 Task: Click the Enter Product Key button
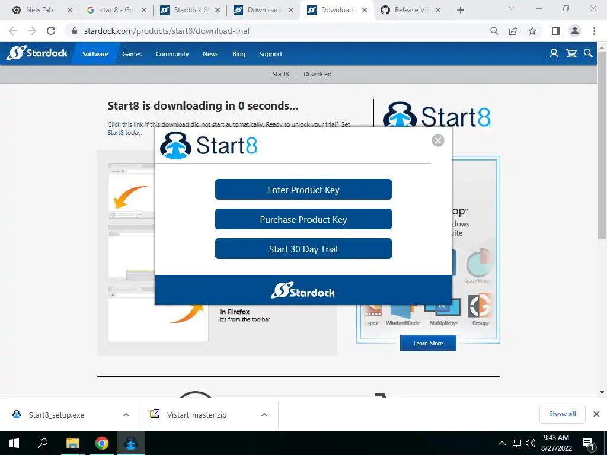(x=303, y=190)
